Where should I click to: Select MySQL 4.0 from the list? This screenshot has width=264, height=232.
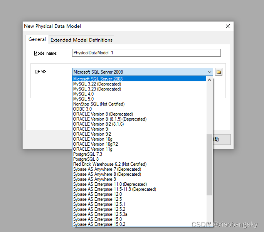[139, 94]
